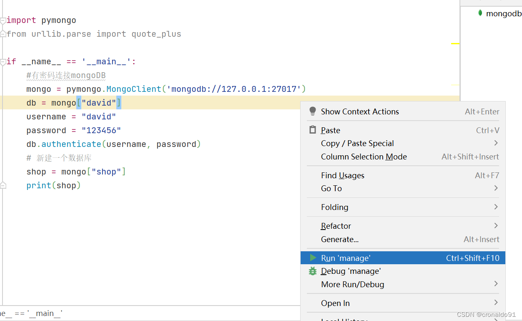Open the Open In menu entry
The height and width of the screenshot is (321, 522).
pos(403,303)
